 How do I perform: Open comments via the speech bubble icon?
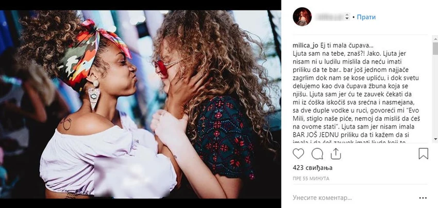317,154
